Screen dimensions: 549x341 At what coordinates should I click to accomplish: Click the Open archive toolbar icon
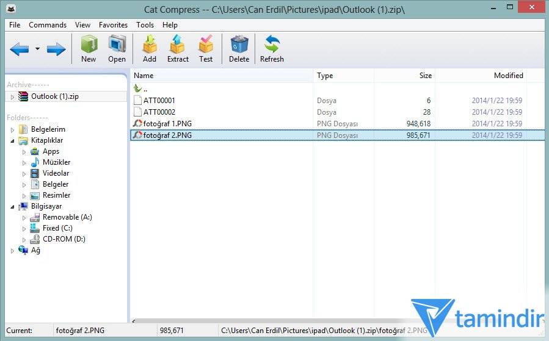[x=117, y=49]
